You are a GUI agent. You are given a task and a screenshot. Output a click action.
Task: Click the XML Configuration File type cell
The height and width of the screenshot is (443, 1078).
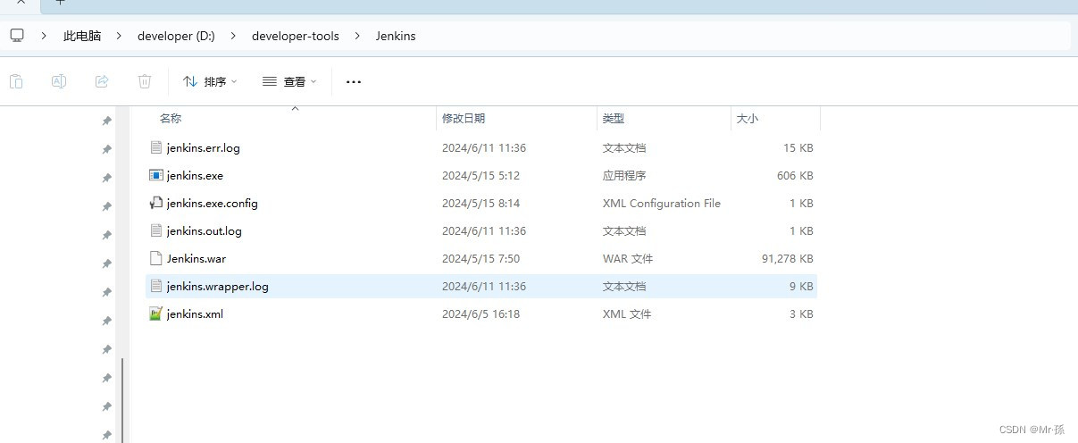(x=662, y=203)
